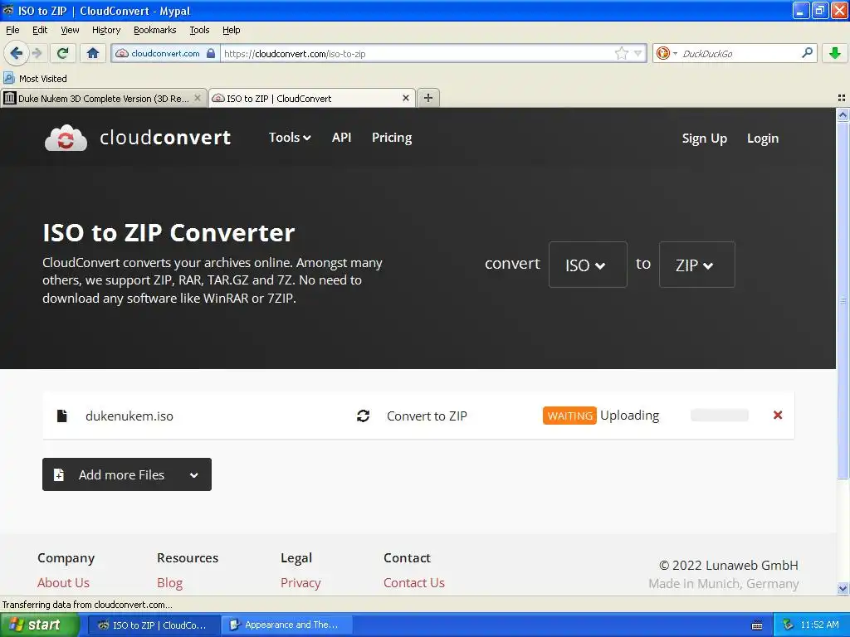The height and width of the screenshot is (637, 850).
Task: Bookmark this page with the star
Action: pyautogui.click(x=621, y=53)
